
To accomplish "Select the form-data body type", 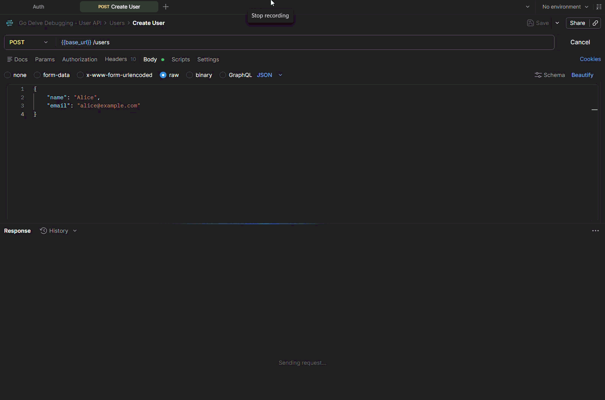I will 37,75.
